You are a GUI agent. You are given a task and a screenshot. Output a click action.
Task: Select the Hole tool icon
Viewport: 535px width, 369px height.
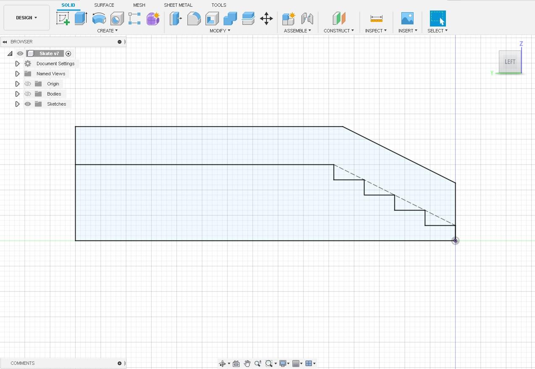(117, 19)
